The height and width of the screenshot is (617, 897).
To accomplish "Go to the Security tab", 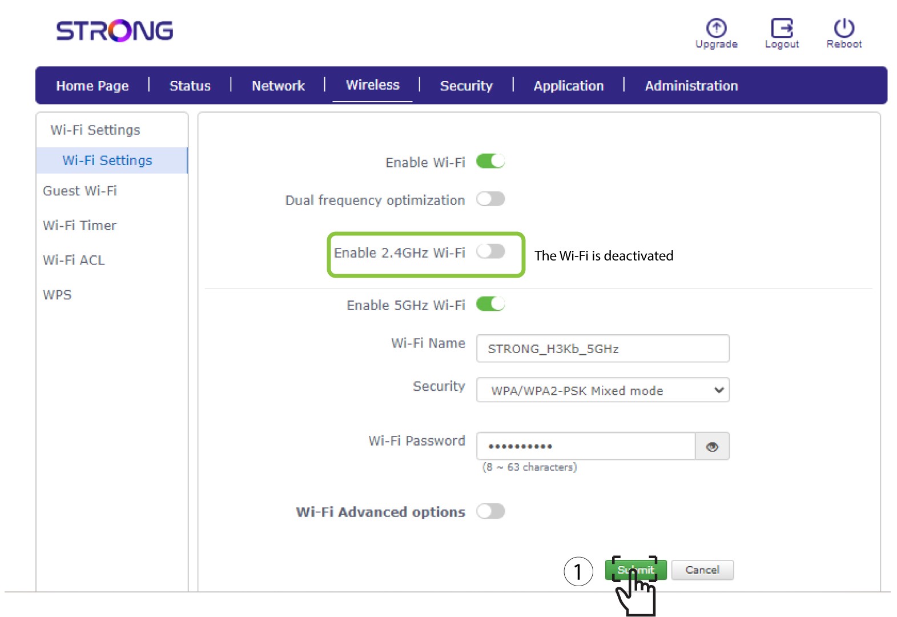I will 466,86.
